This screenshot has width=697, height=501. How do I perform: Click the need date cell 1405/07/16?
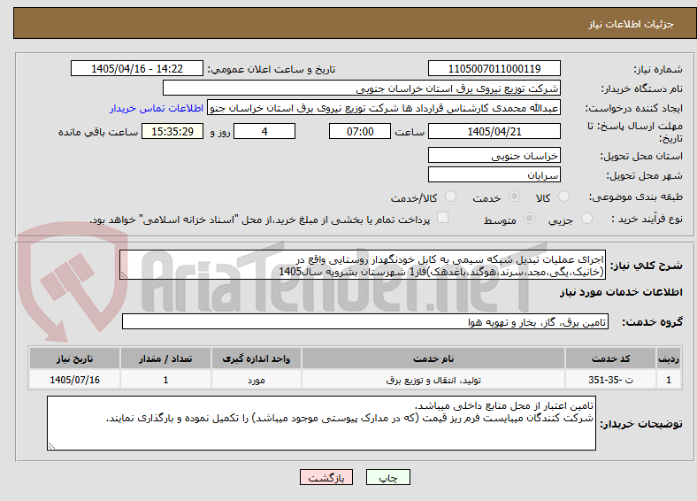[74, 380]
